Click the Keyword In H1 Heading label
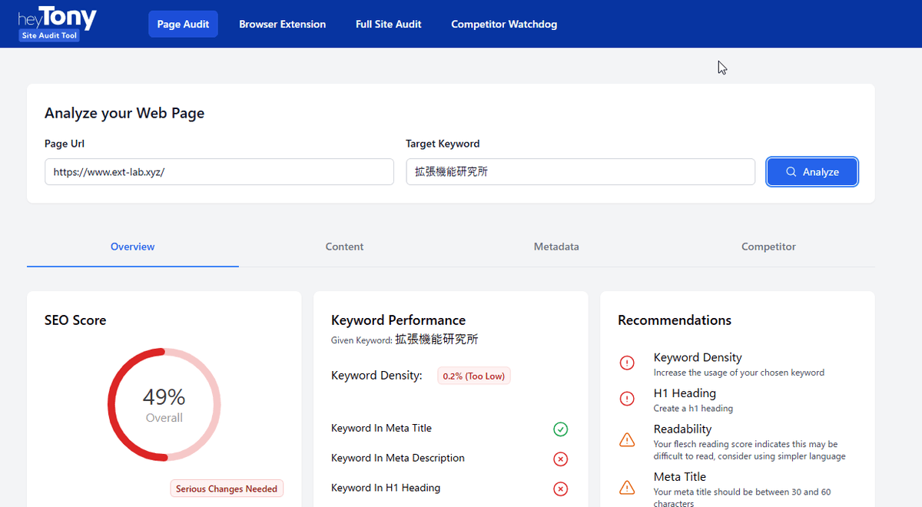922x507 pixels. [x=386, y=488]
